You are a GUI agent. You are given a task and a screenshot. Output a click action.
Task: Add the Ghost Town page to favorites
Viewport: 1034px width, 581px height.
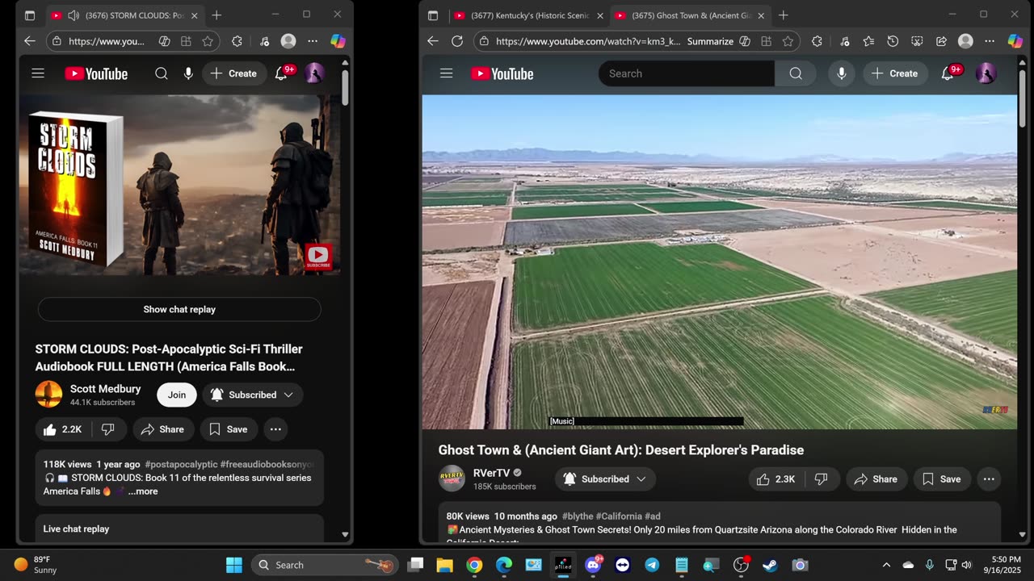click(x=788, y=41)
